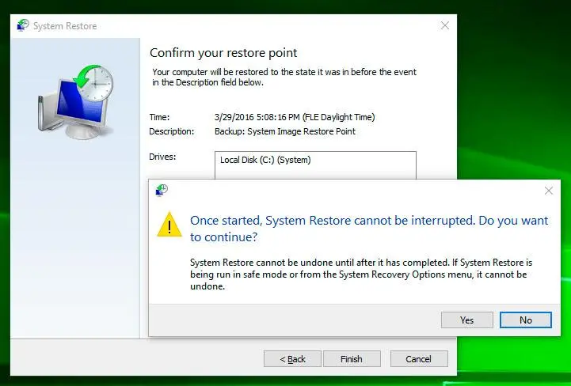571x386 pixels.
Task: Click the "Drives:" label
Action: coord(162,157)
